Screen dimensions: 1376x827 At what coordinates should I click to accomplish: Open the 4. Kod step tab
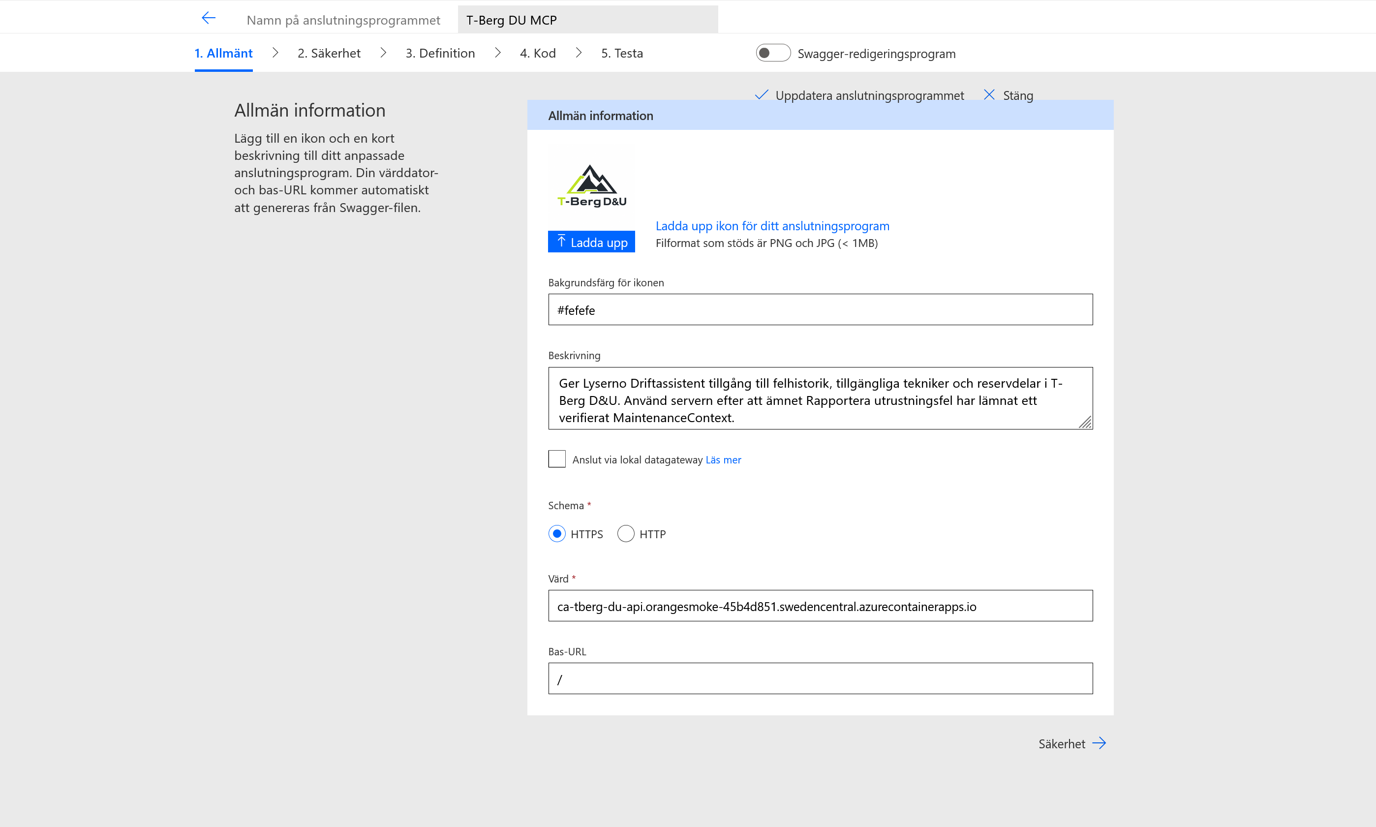(538, 53)
